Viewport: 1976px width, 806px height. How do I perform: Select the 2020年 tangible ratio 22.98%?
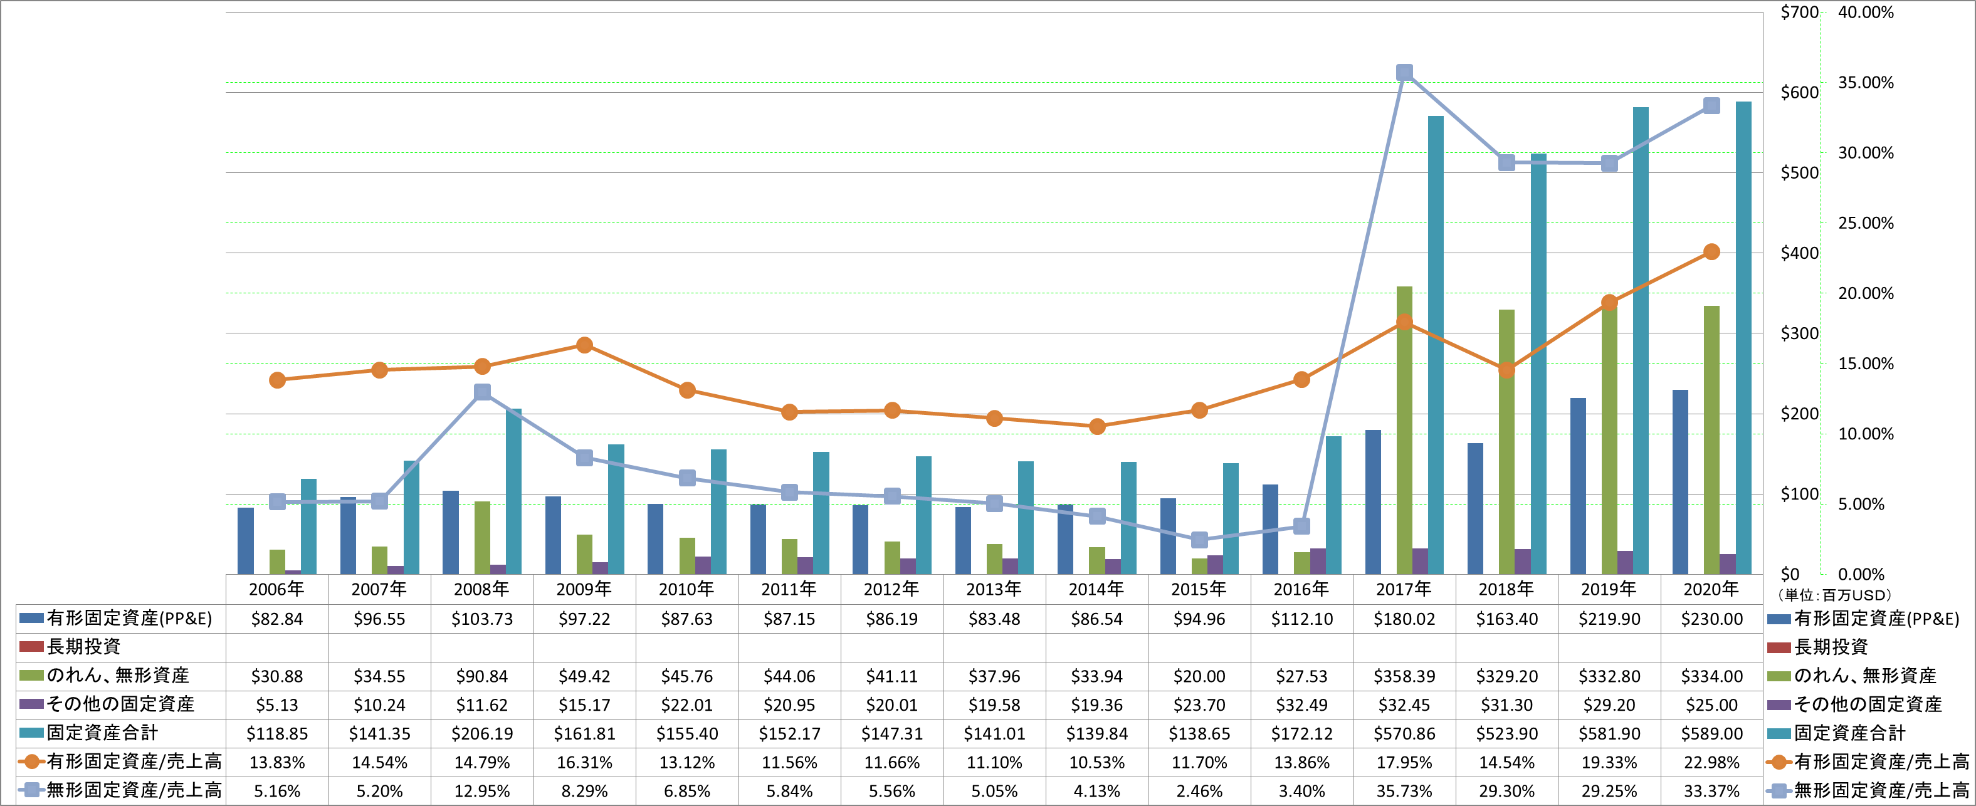[x=1711, y=762]
